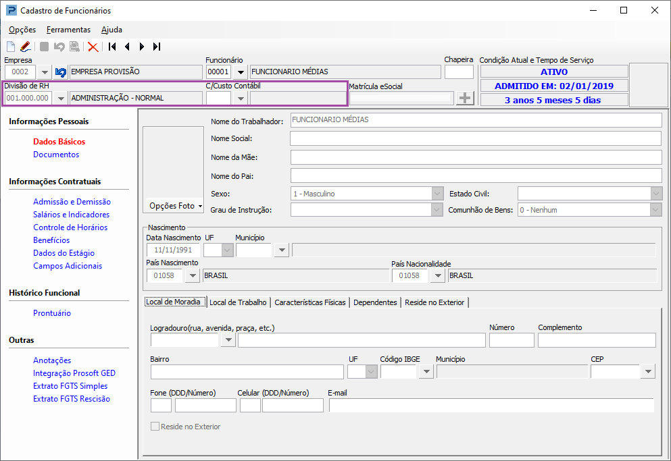
Task: Open Campos Adicionais link
Action: [68, 265]
